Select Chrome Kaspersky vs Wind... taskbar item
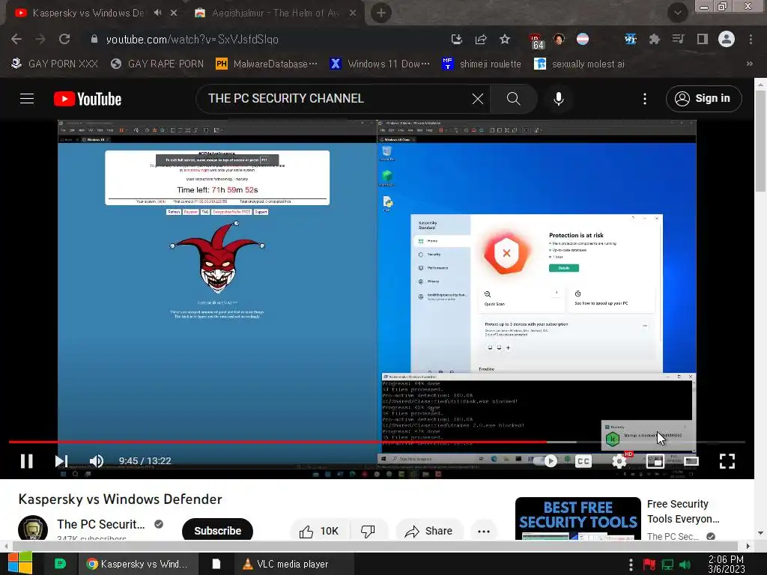Screen dimensions: 767x575 coord(137,564)
